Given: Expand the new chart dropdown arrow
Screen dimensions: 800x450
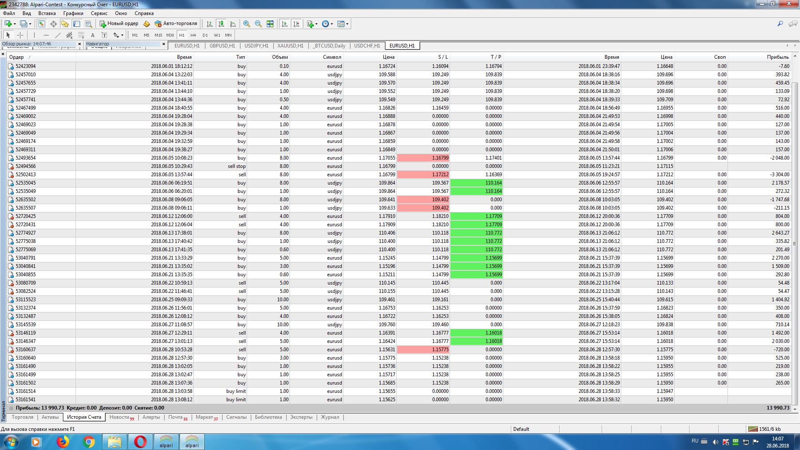Looking at the screenshot, I should coord(15,24).
